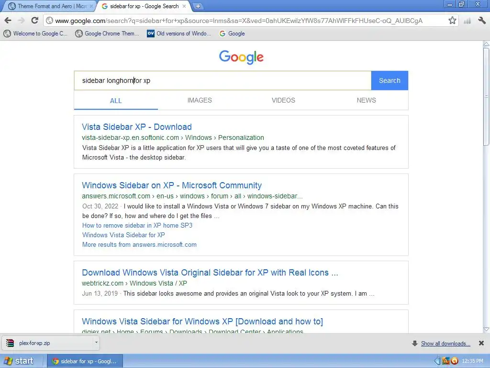Switch to IMAGES results tab
Screen dimensions: 490x368
click(x=200, y=101)
